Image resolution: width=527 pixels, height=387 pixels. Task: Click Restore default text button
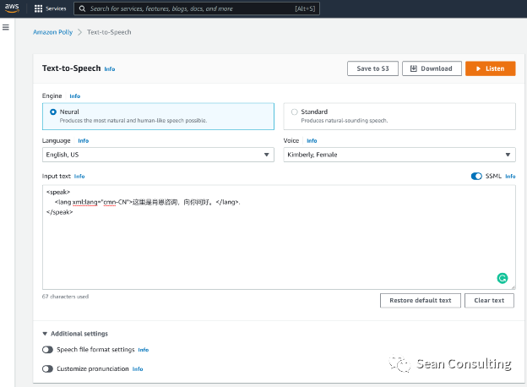[420, 301]
